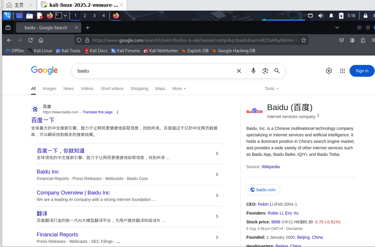Open the network connection tray icon
The width and height of the screenshot is (375, 247).
coord(310,16)
